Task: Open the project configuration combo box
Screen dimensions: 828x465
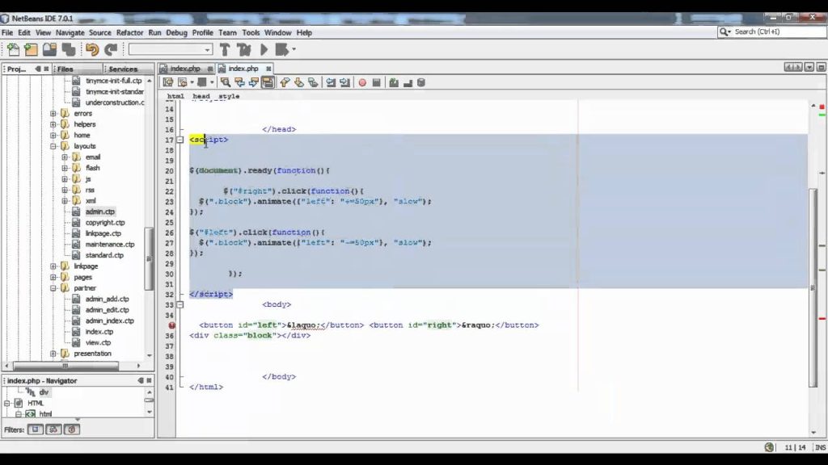Action: coord(171,49)
